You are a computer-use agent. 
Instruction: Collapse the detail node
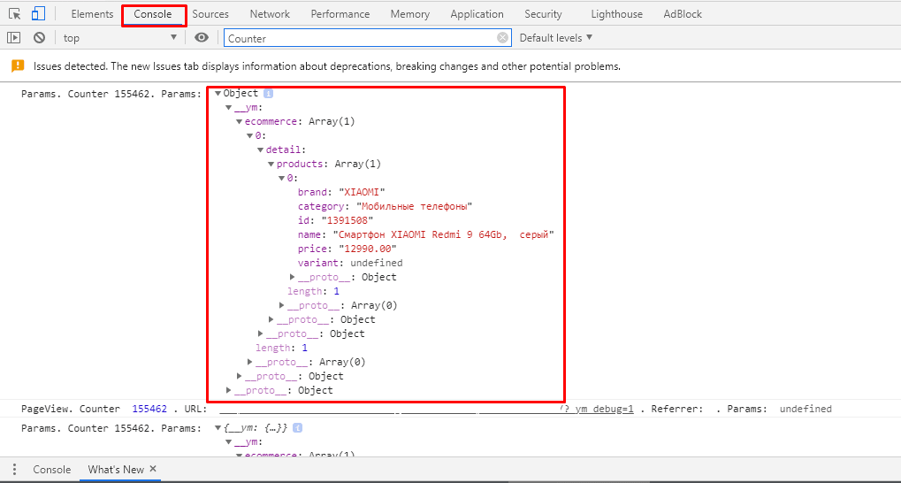(x=260, y=150)
